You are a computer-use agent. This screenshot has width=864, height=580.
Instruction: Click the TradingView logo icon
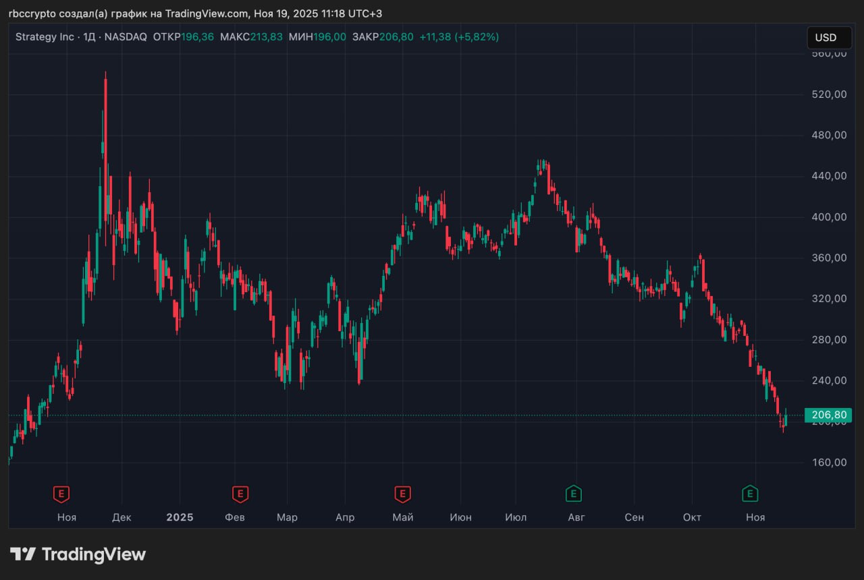[x=22, y=554]
